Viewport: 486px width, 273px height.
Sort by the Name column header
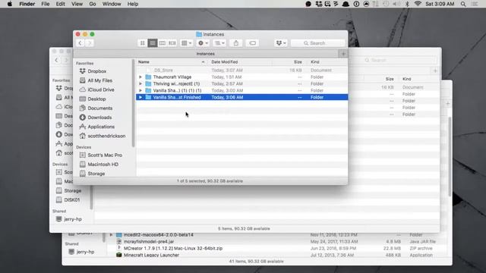pos(172,62)
